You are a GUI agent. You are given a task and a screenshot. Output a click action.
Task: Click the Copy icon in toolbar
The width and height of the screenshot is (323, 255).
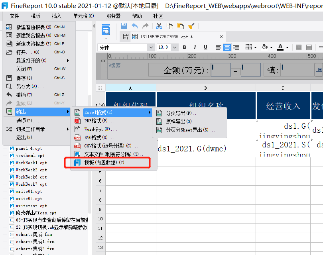170,26
